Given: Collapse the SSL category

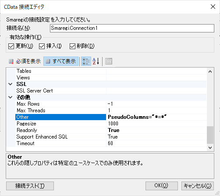Looking at the screenshot, I should [11, 84].
